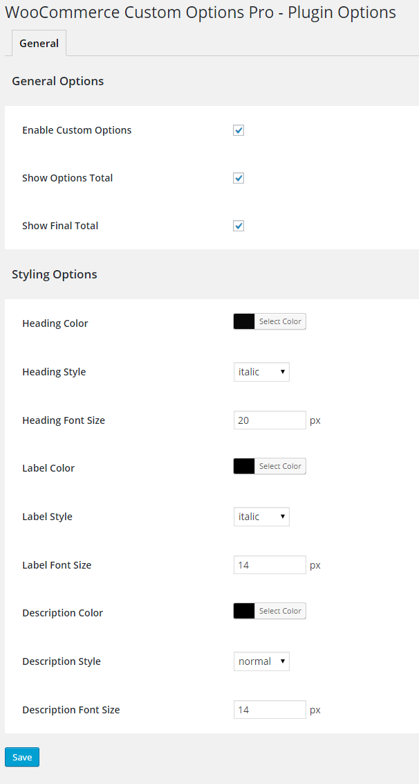Screen dimensions: 419x784
Task: Disable the Show Final Total checkbox
Action: [x=239, y=226]
